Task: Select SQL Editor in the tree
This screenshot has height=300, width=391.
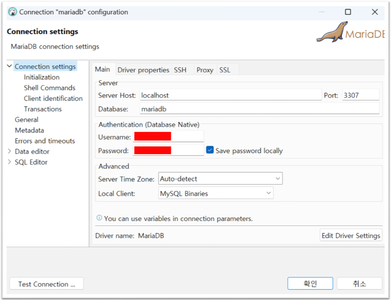Action: click(x=31, y=162)
